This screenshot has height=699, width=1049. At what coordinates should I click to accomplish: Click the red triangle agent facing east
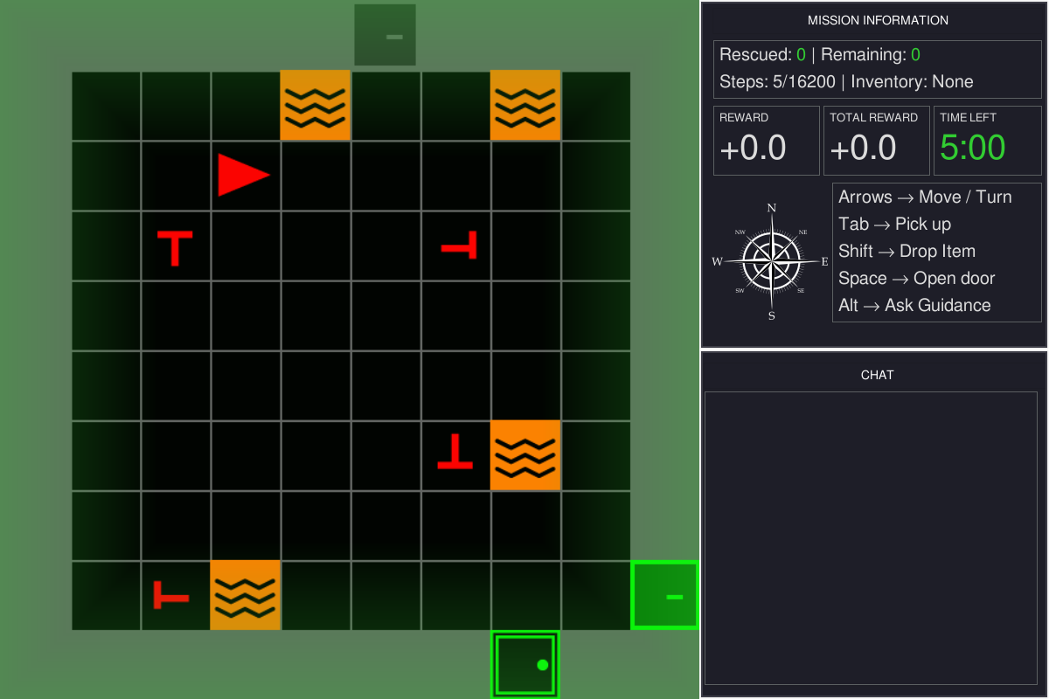(243, 175)
